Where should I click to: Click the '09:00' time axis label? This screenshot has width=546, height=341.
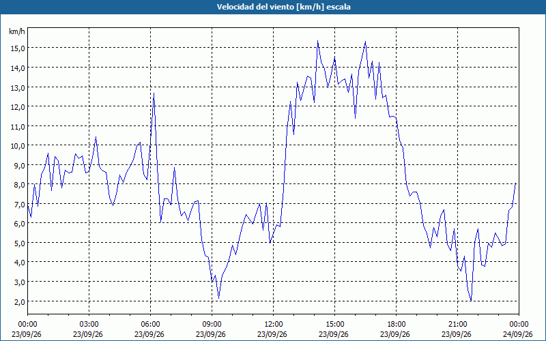tap(212, 325)
